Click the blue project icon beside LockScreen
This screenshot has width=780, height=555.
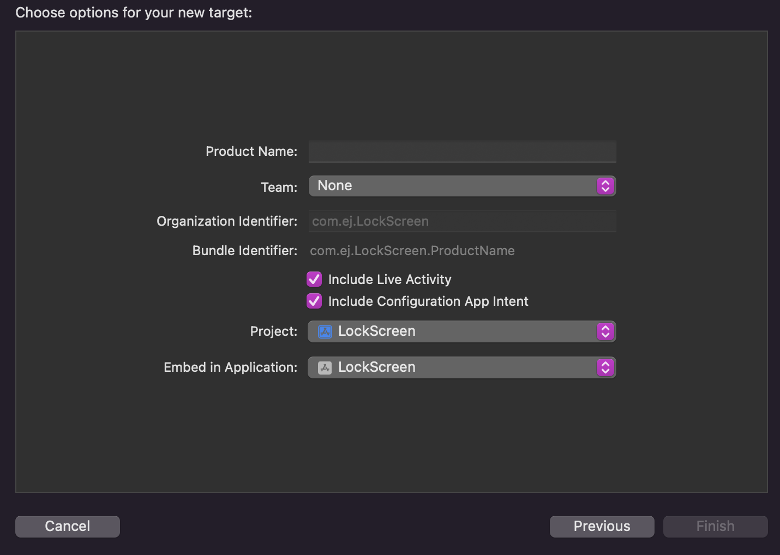point(325,331)
